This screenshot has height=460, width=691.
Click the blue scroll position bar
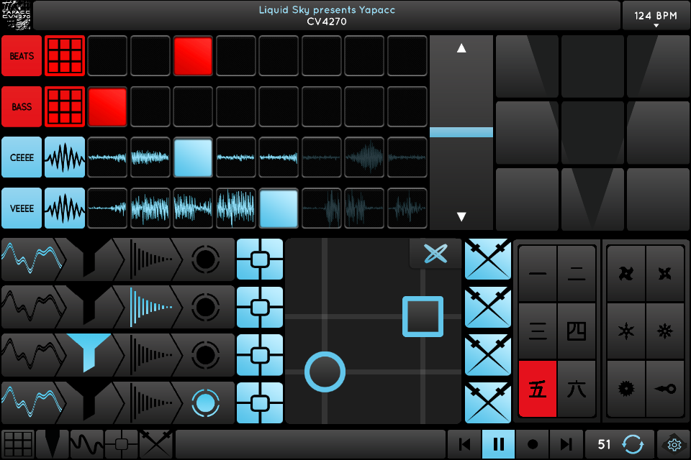point(461,132)
